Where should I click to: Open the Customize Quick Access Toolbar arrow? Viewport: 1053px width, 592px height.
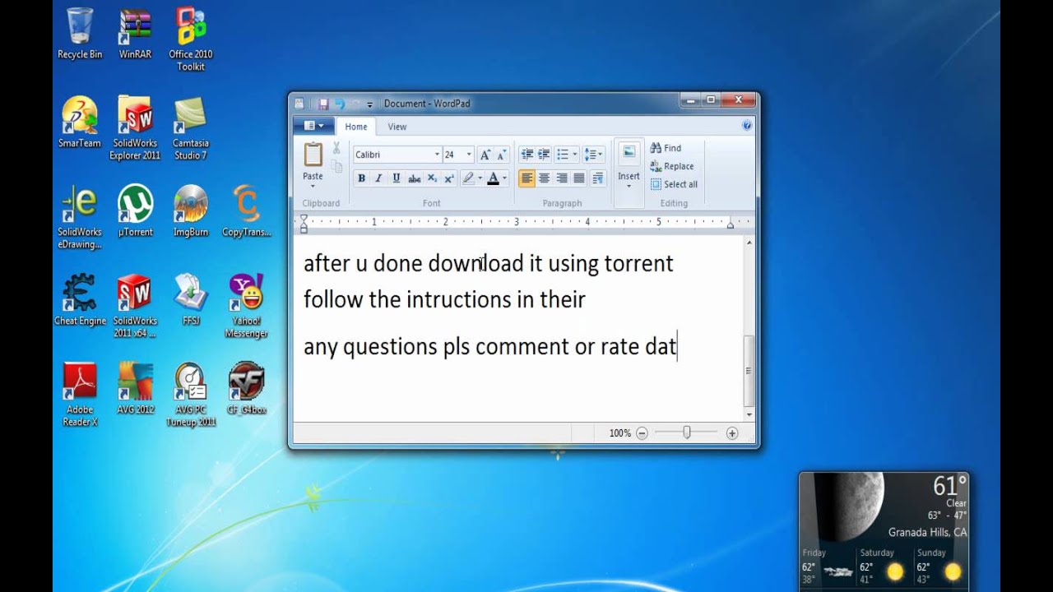(369, 104)
